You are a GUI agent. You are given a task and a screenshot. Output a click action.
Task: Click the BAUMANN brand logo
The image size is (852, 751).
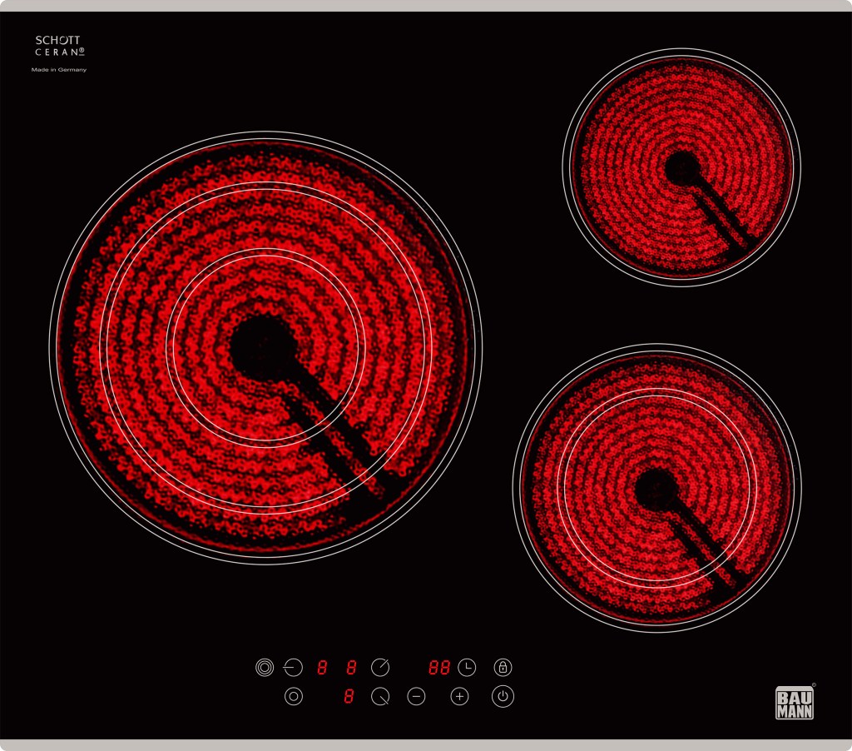tap(795, 702)
